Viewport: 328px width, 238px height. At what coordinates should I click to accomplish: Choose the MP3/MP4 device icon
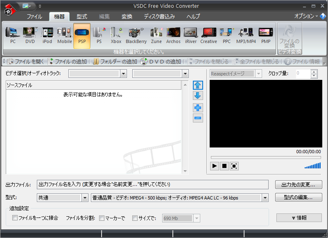tap(246, 36)
